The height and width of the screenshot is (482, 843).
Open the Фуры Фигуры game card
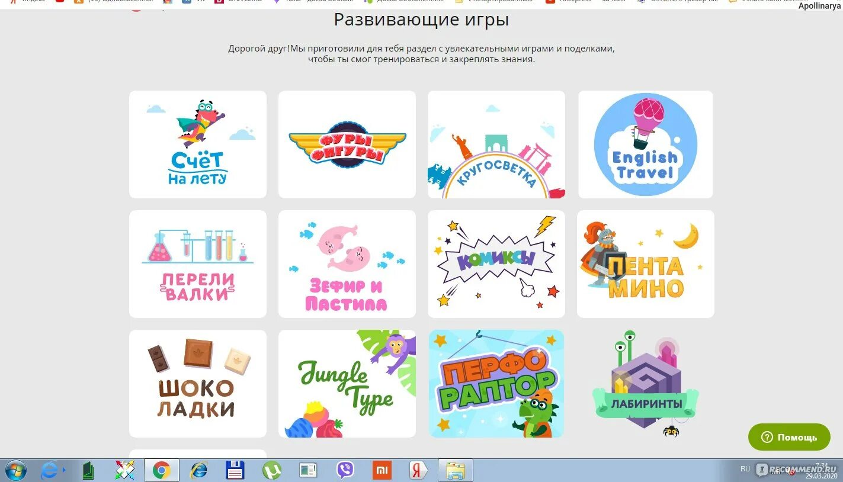pos(347,144)
